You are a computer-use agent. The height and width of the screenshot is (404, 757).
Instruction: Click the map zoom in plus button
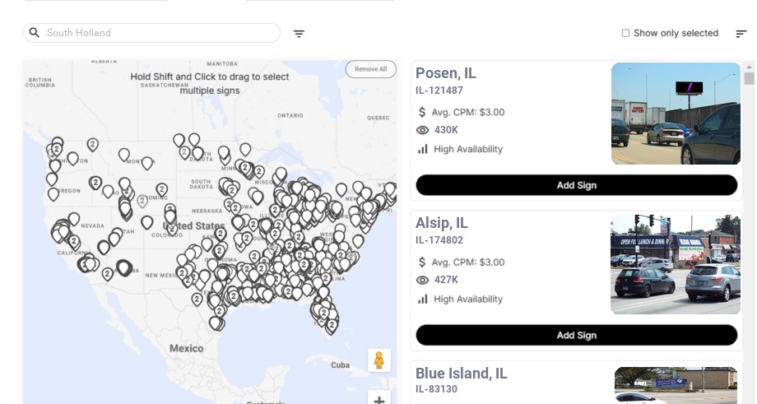(378, 401)
